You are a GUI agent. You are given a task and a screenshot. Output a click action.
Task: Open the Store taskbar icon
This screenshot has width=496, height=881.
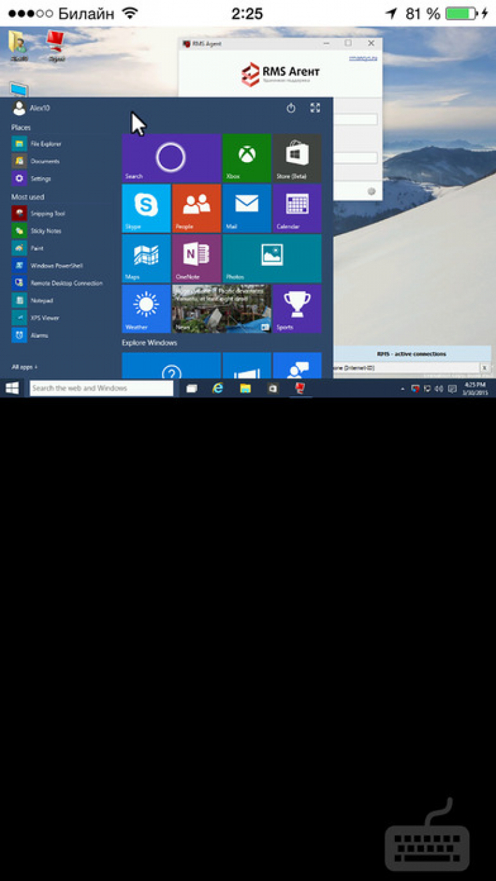pyautogui.click(x=272, y=388)
